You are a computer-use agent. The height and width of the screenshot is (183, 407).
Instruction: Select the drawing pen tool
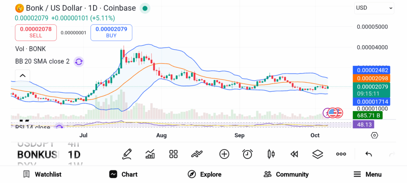pyautogui.click(x=127, y=154)
